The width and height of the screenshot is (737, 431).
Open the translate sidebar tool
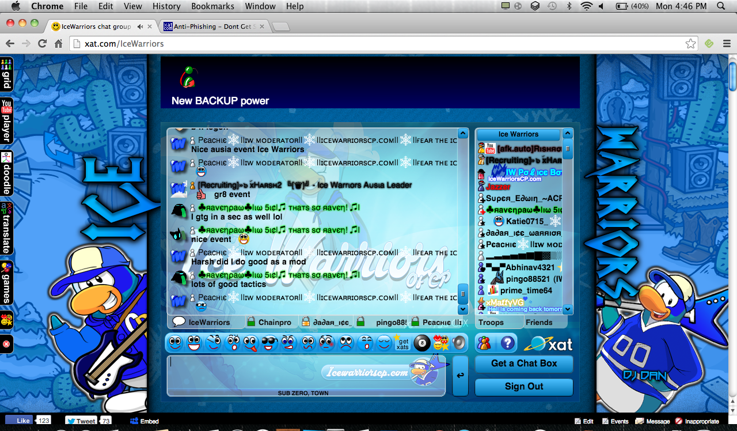pos(6,229)
